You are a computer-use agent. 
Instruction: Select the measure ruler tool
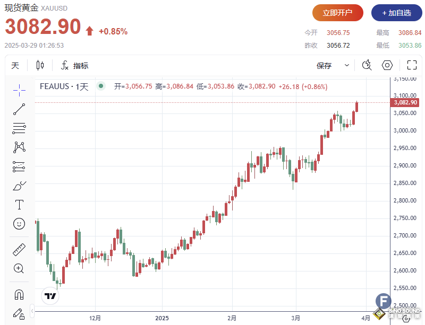(19, 249)
